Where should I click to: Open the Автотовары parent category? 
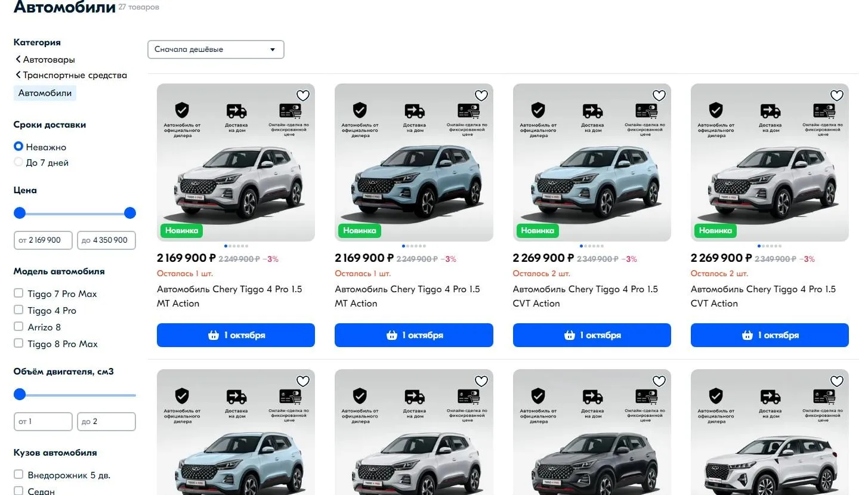[x=49, y=60]
